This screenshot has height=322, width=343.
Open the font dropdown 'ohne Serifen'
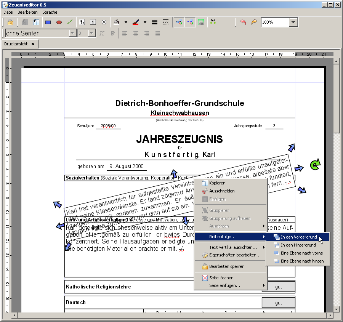coord(72,33)
